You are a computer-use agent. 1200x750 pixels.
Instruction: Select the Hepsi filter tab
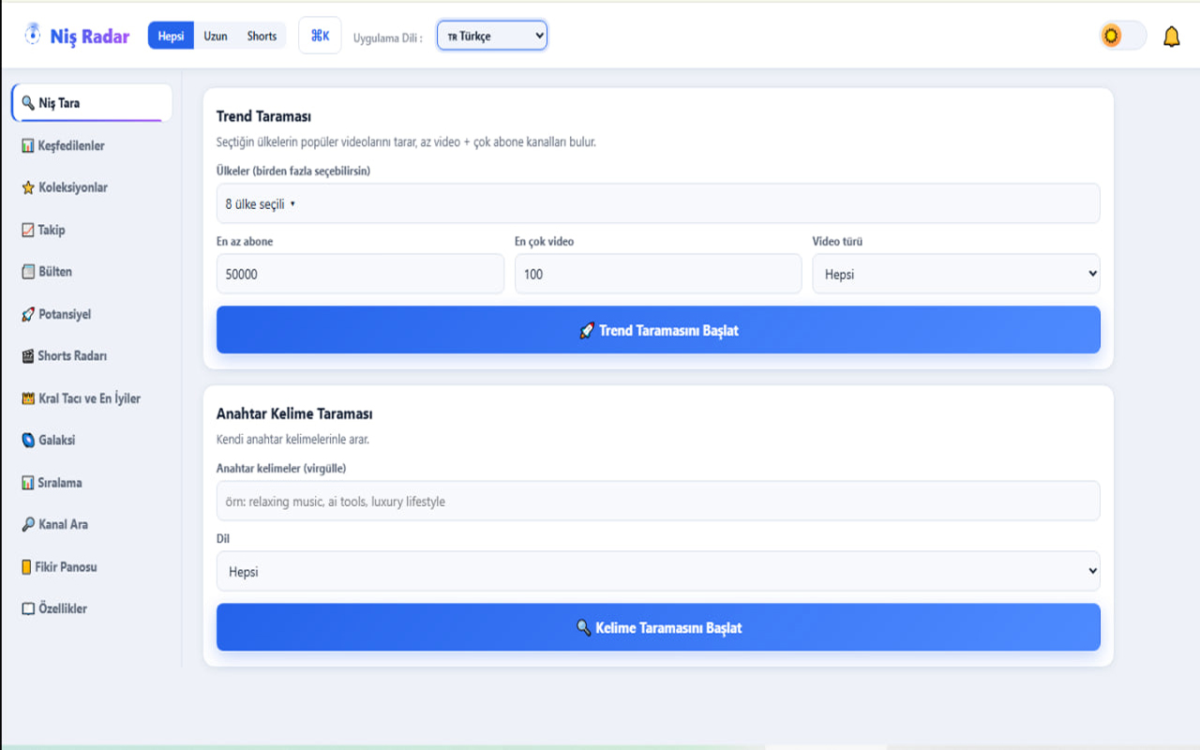click(171, 36)
